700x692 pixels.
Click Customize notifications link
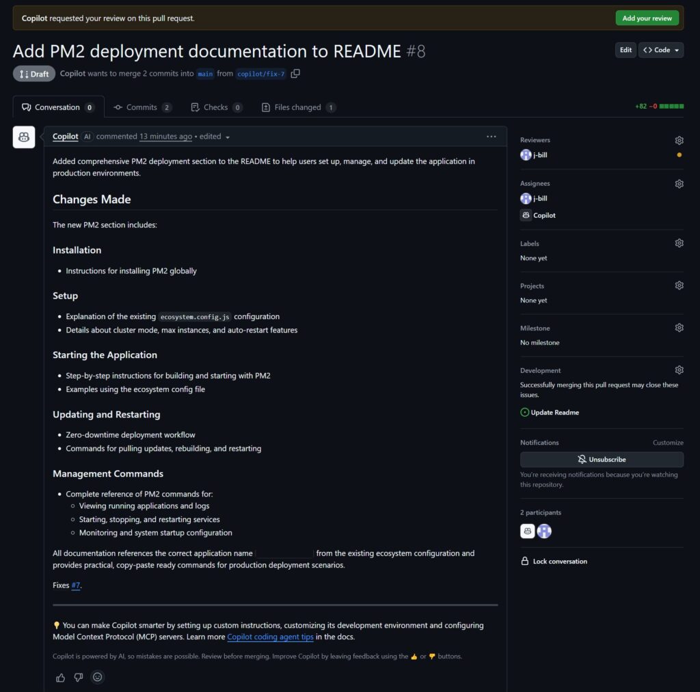click(x=668, y=443)
